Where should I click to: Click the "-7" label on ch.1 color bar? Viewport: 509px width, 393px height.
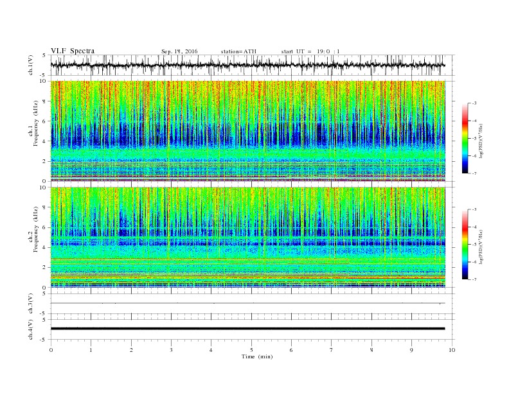(474, 173)
